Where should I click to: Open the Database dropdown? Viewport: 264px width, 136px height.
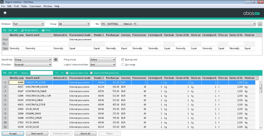[28, 24]
